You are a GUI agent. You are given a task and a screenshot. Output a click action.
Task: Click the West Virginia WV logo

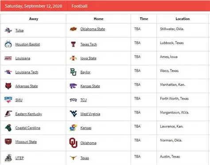tap(74, 114)
